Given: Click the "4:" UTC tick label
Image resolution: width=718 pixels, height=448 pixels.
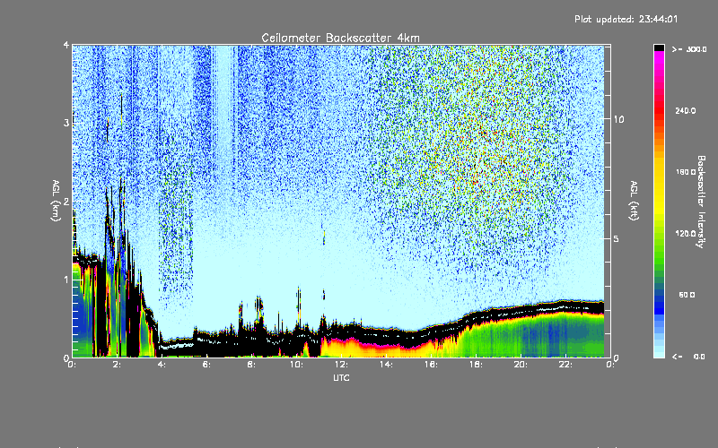Looking at the screenshot, I should [162, 365].
